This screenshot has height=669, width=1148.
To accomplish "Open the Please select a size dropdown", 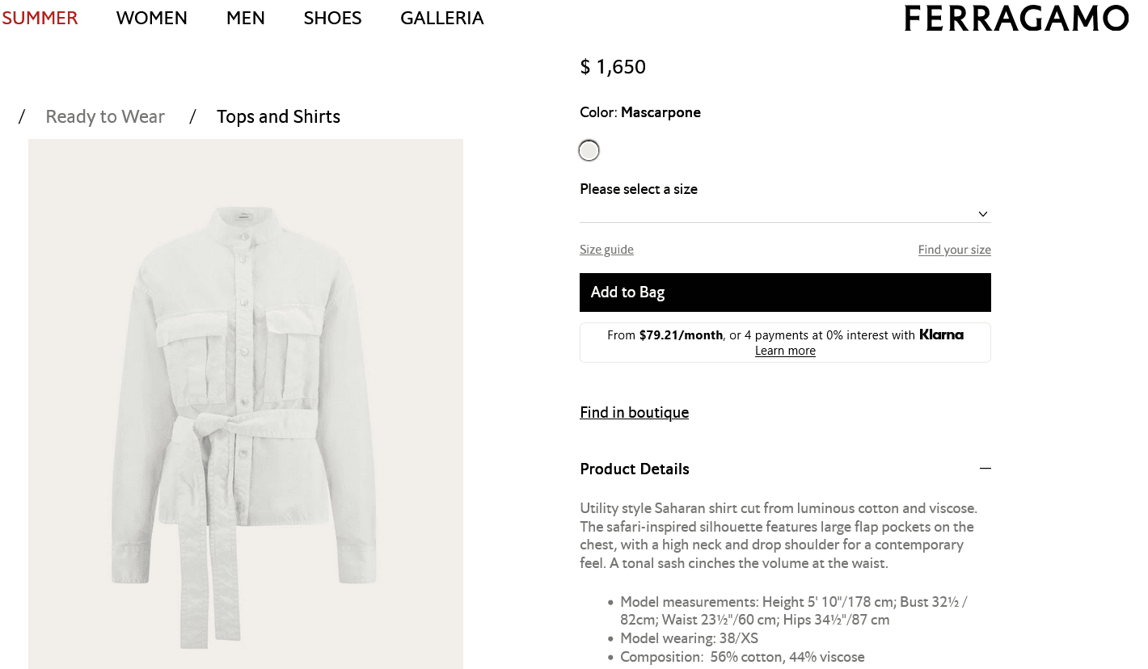I will point(784,212).
